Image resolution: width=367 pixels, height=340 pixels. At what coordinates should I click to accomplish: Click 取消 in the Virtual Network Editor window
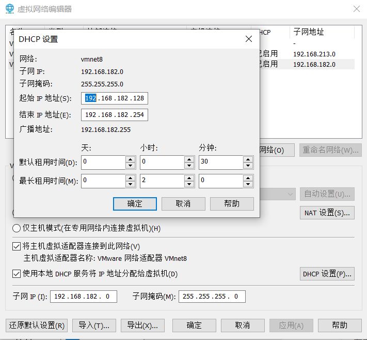pyautogui.click(x=243, y=326)
